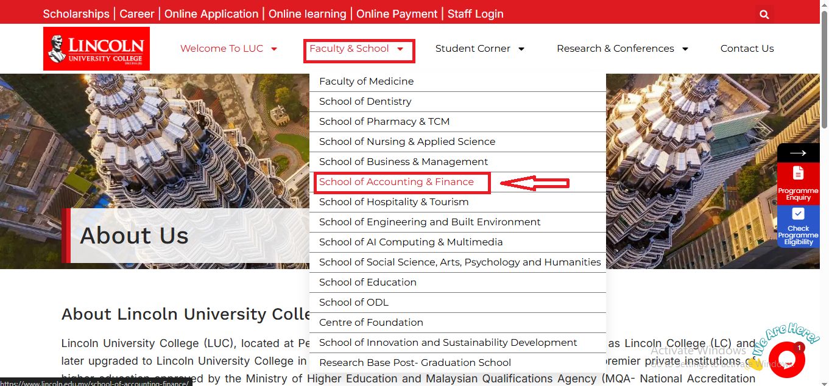This screenshot has height=386, width=829.
Task: Collapse the side panel with arrow icon
Action: 798,153
